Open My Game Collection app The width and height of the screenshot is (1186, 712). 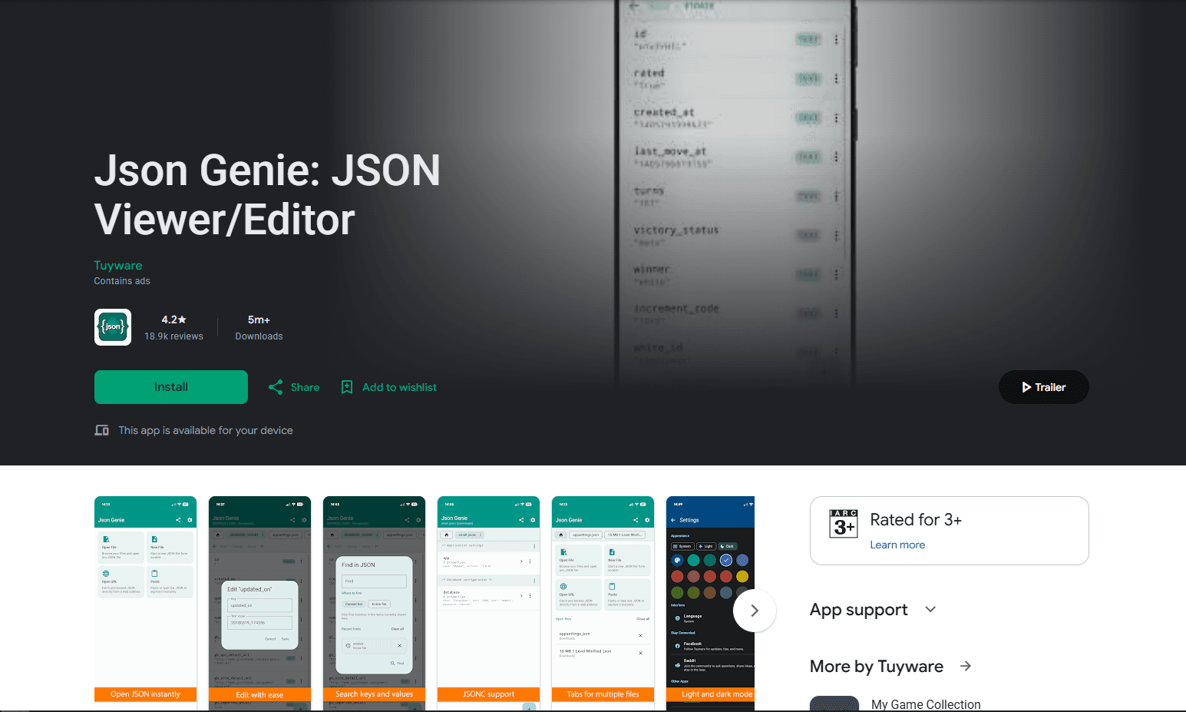[x=926, y=704]
